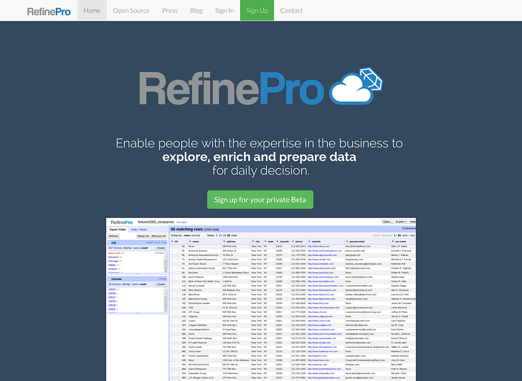The image size is (522, 381).
Task: Click the Refresh button in the facet panel
Action: coord(114,236)
